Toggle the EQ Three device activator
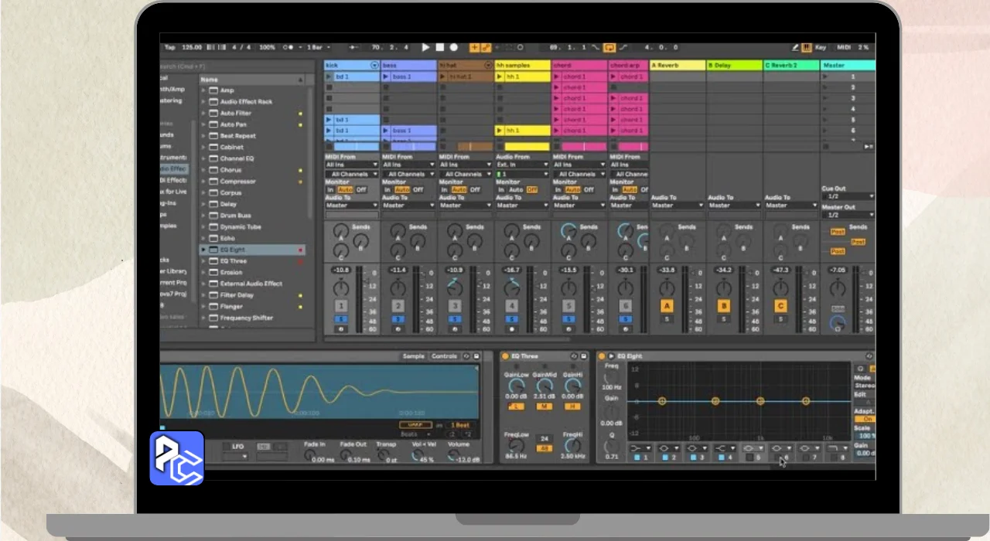 (505, 356)
